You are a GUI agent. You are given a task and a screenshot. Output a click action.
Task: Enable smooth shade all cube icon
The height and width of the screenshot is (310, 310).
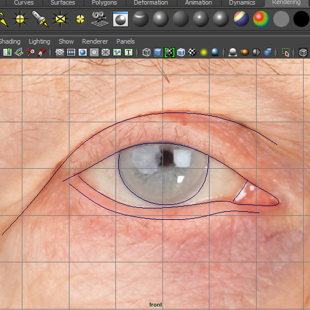coord(158,52)
